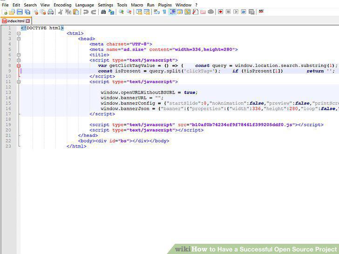Screen dimensions: 339x254
Task: Collapse the title fold on line 6
Action: [x=19, y=55]
